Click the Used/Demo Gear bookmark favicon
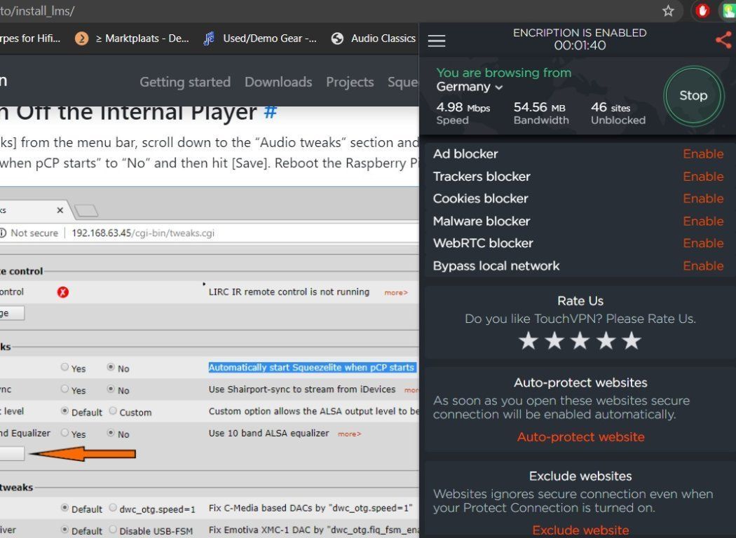This screenshot has height=538, width=736. (209, 39)
